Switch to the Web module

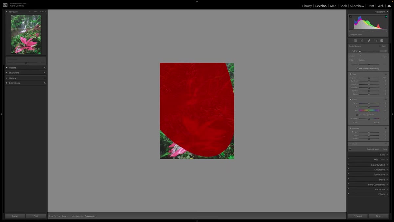[x=380, y=6]
